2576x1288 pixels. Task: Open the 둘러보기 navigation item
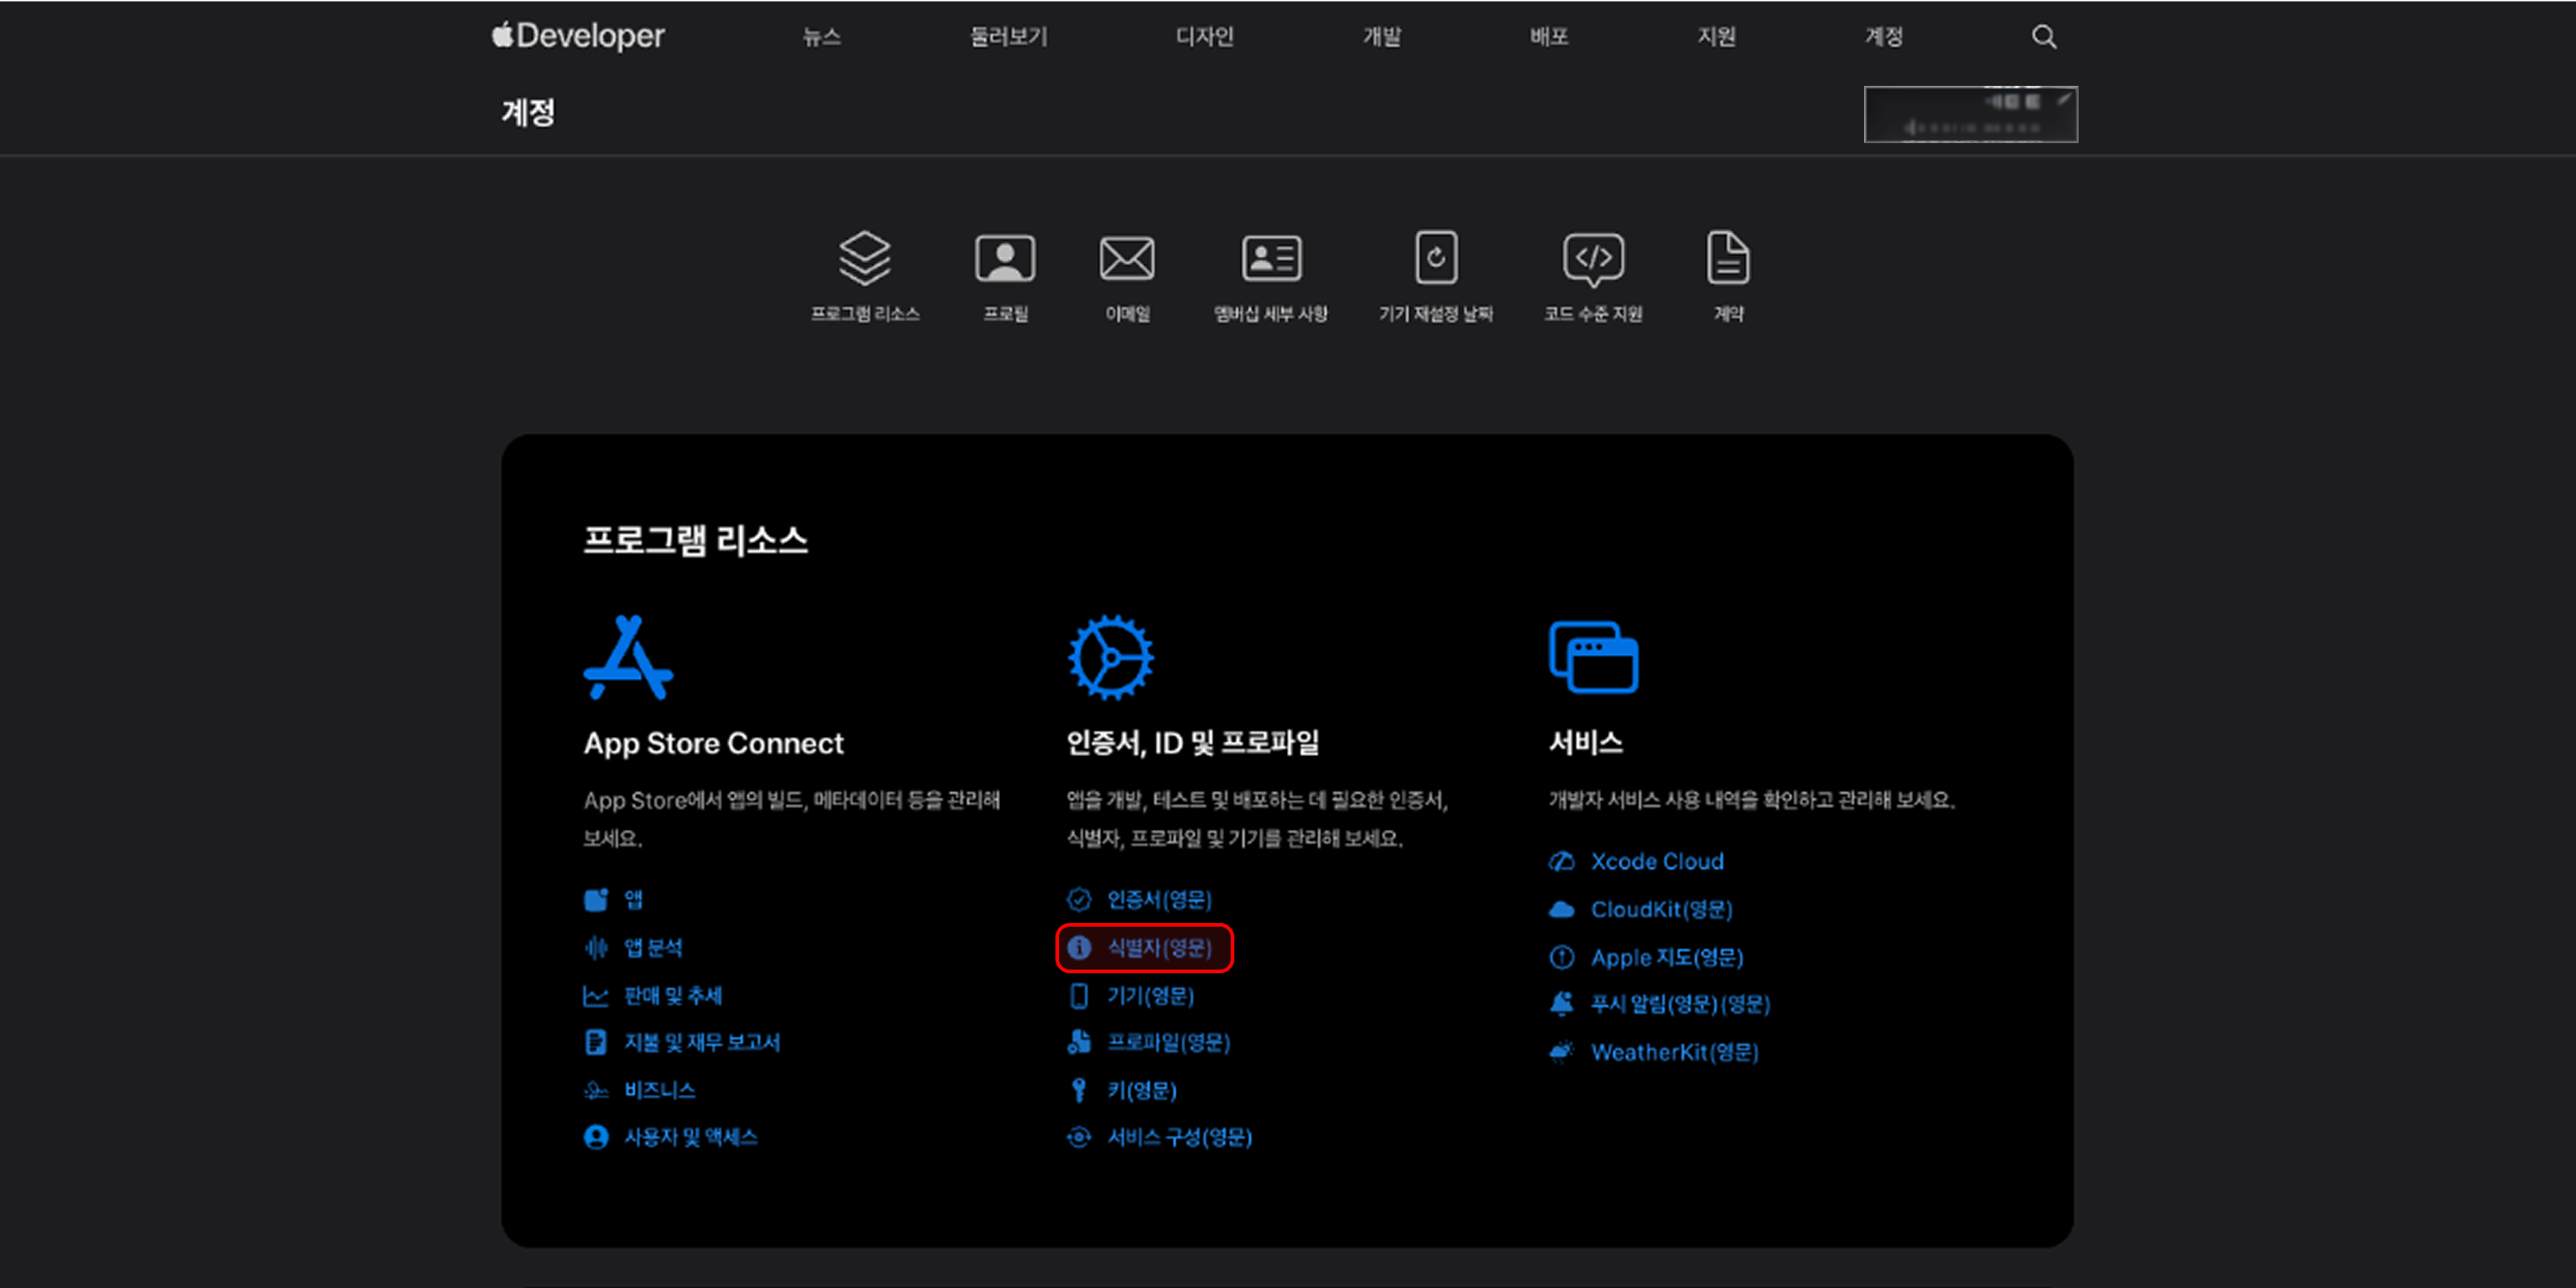click(x=1009, y=37)
